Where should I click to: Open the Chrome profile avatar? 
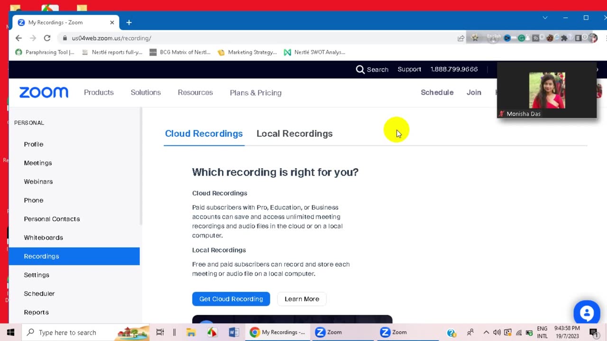pos(593,38)
